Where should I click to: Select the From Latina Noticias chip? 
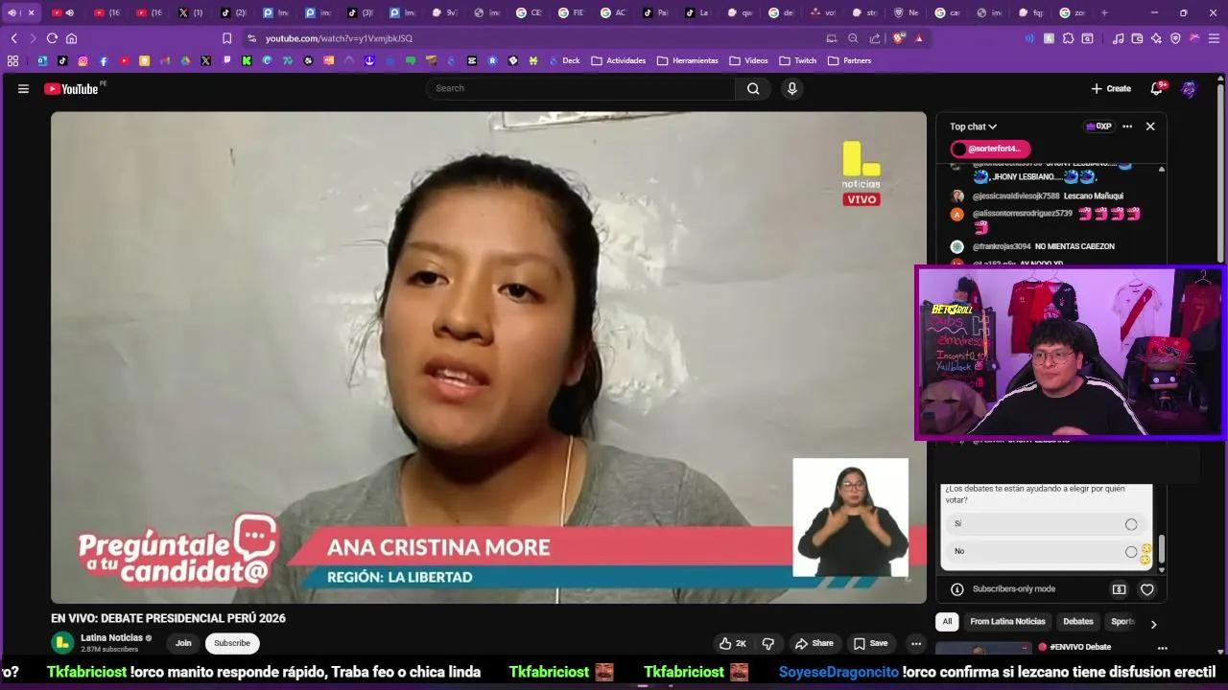tap(1007, 621)
